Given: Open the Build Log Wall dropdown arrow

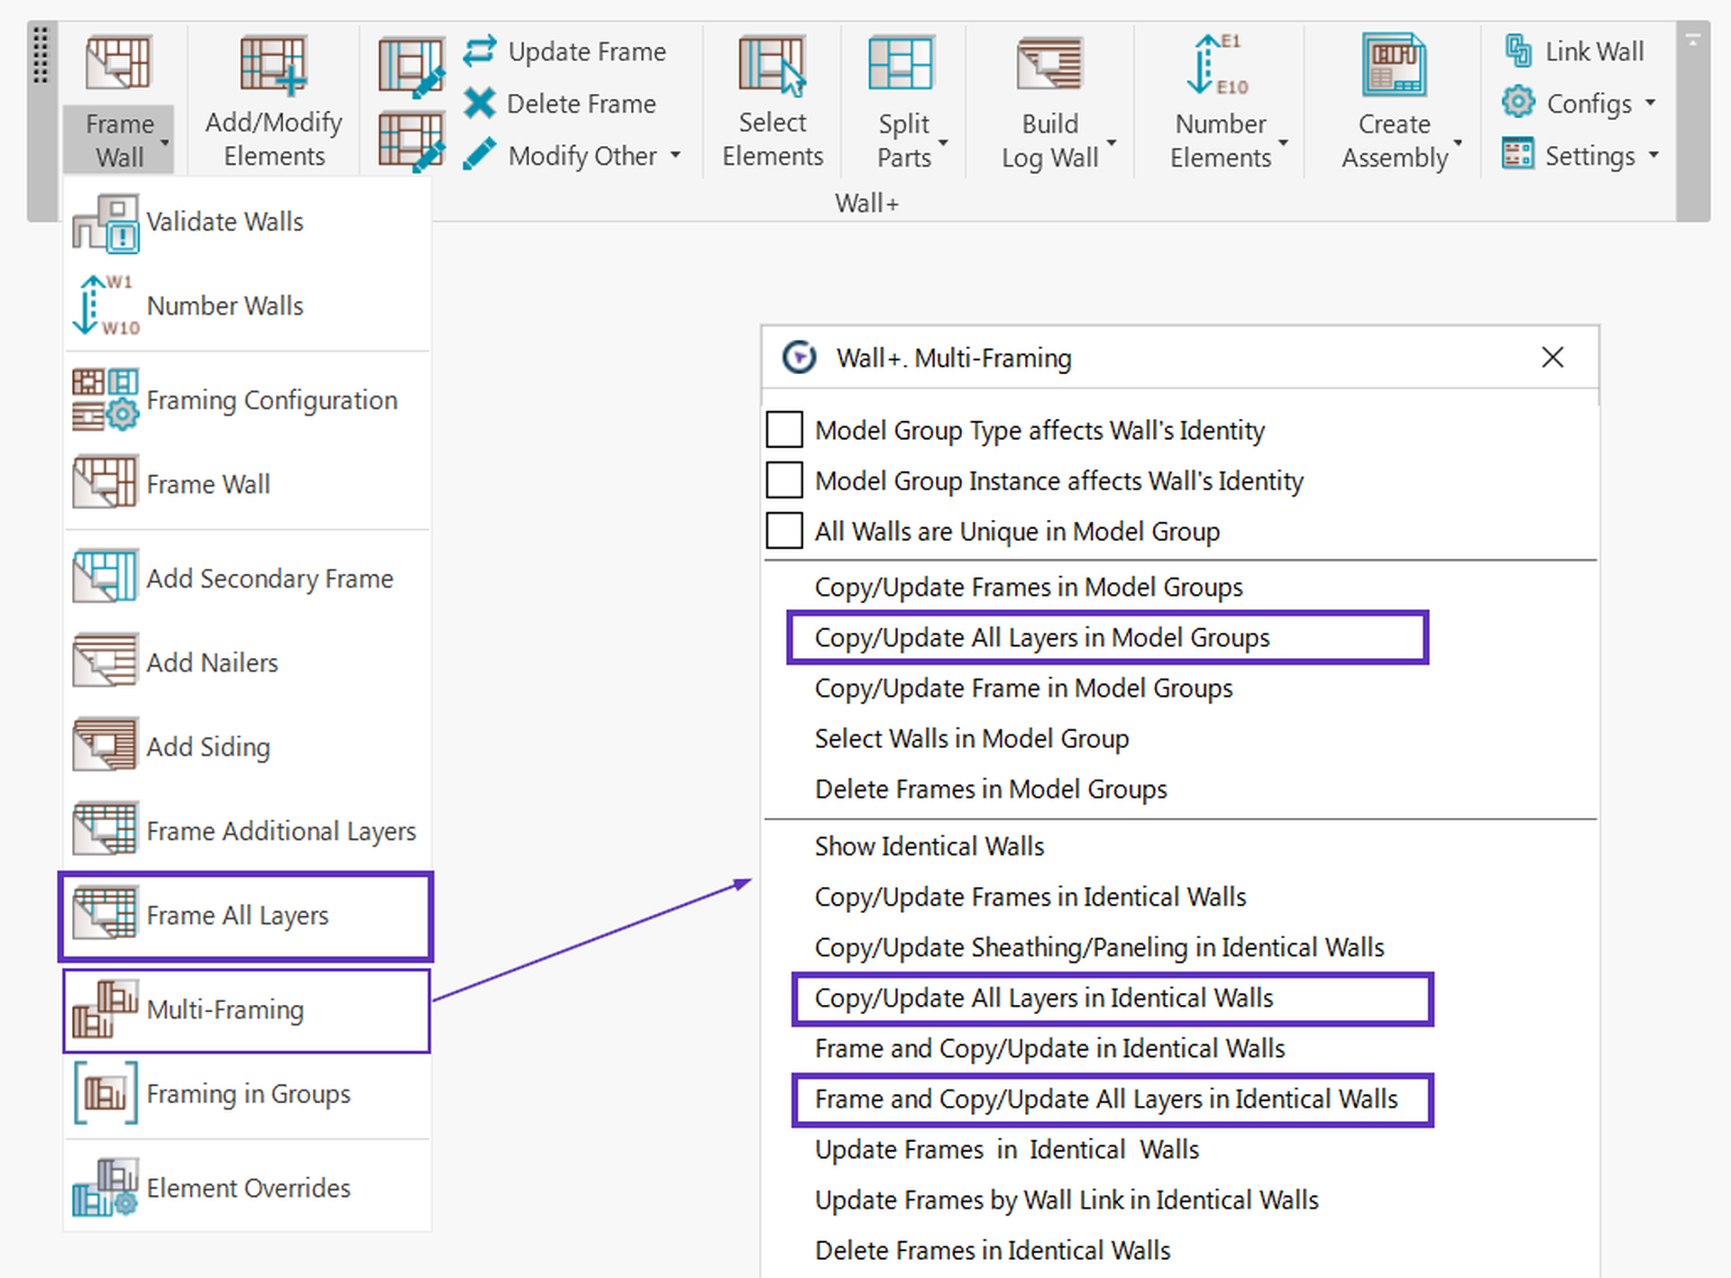Looking at the screenshot, I should 1112,143.
